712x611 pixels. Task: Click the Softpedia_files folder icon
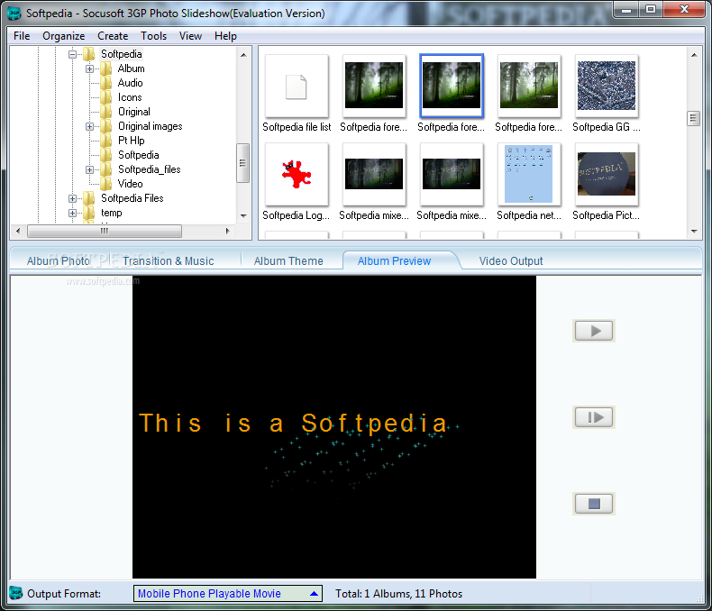coord(106,169)
